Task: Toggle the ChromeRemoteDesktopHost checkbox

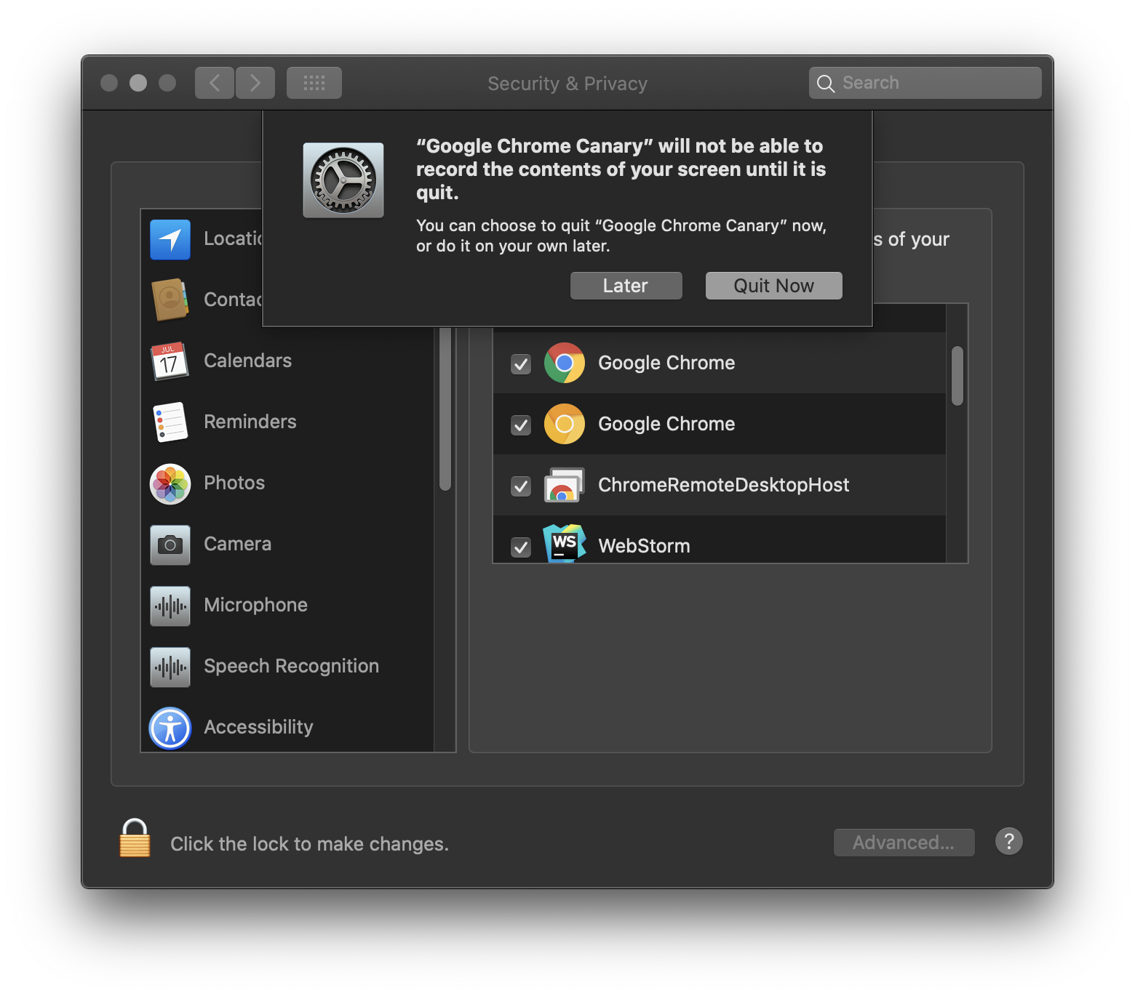Action: click(x=521, y=486)
